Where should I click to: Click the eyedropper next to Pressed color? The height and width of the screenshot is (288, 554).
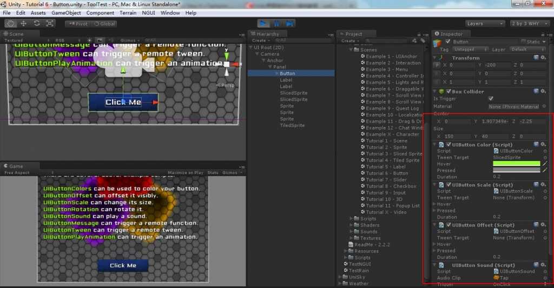pyautogui.click(x=545, y=170)
